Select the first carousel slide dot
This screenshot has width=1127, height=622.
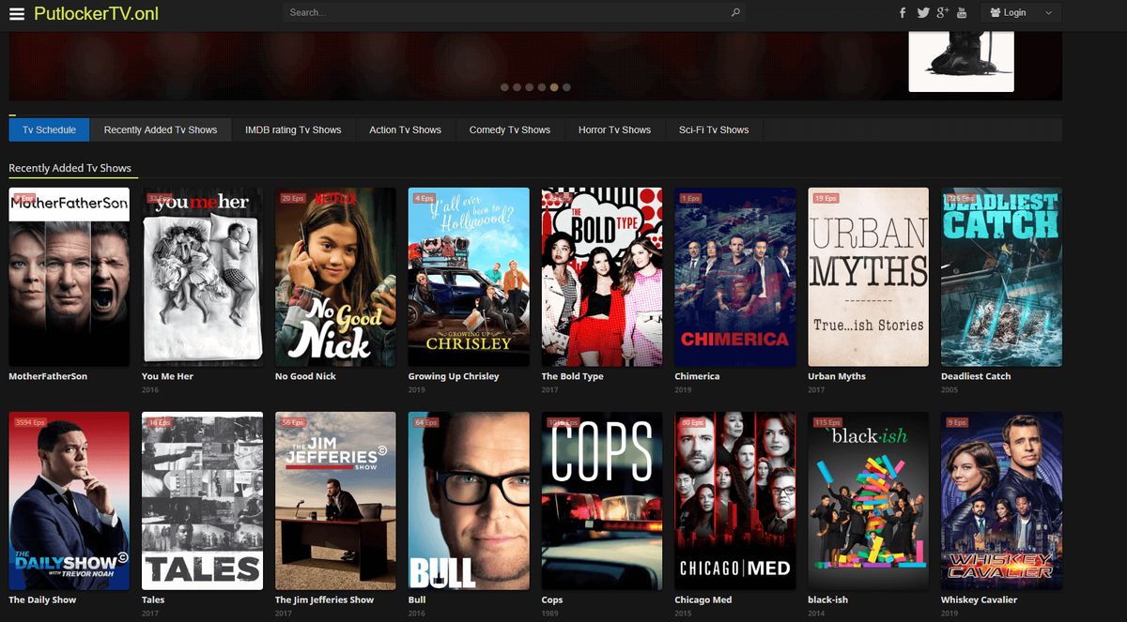pyautogui.click(x=505, y=87)
